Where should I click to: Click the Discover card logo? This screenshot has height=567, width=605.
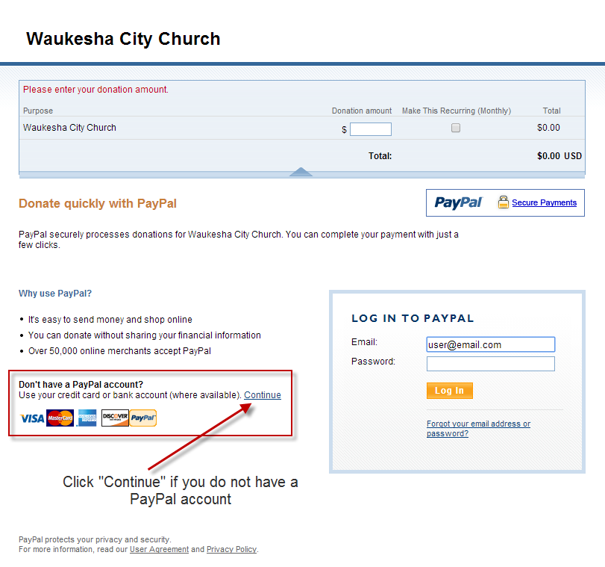pyautogui.click(x=115, y=418)
